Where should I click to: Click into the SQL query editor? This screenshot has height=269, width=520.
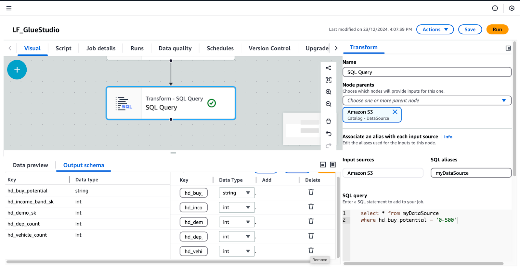431,235
